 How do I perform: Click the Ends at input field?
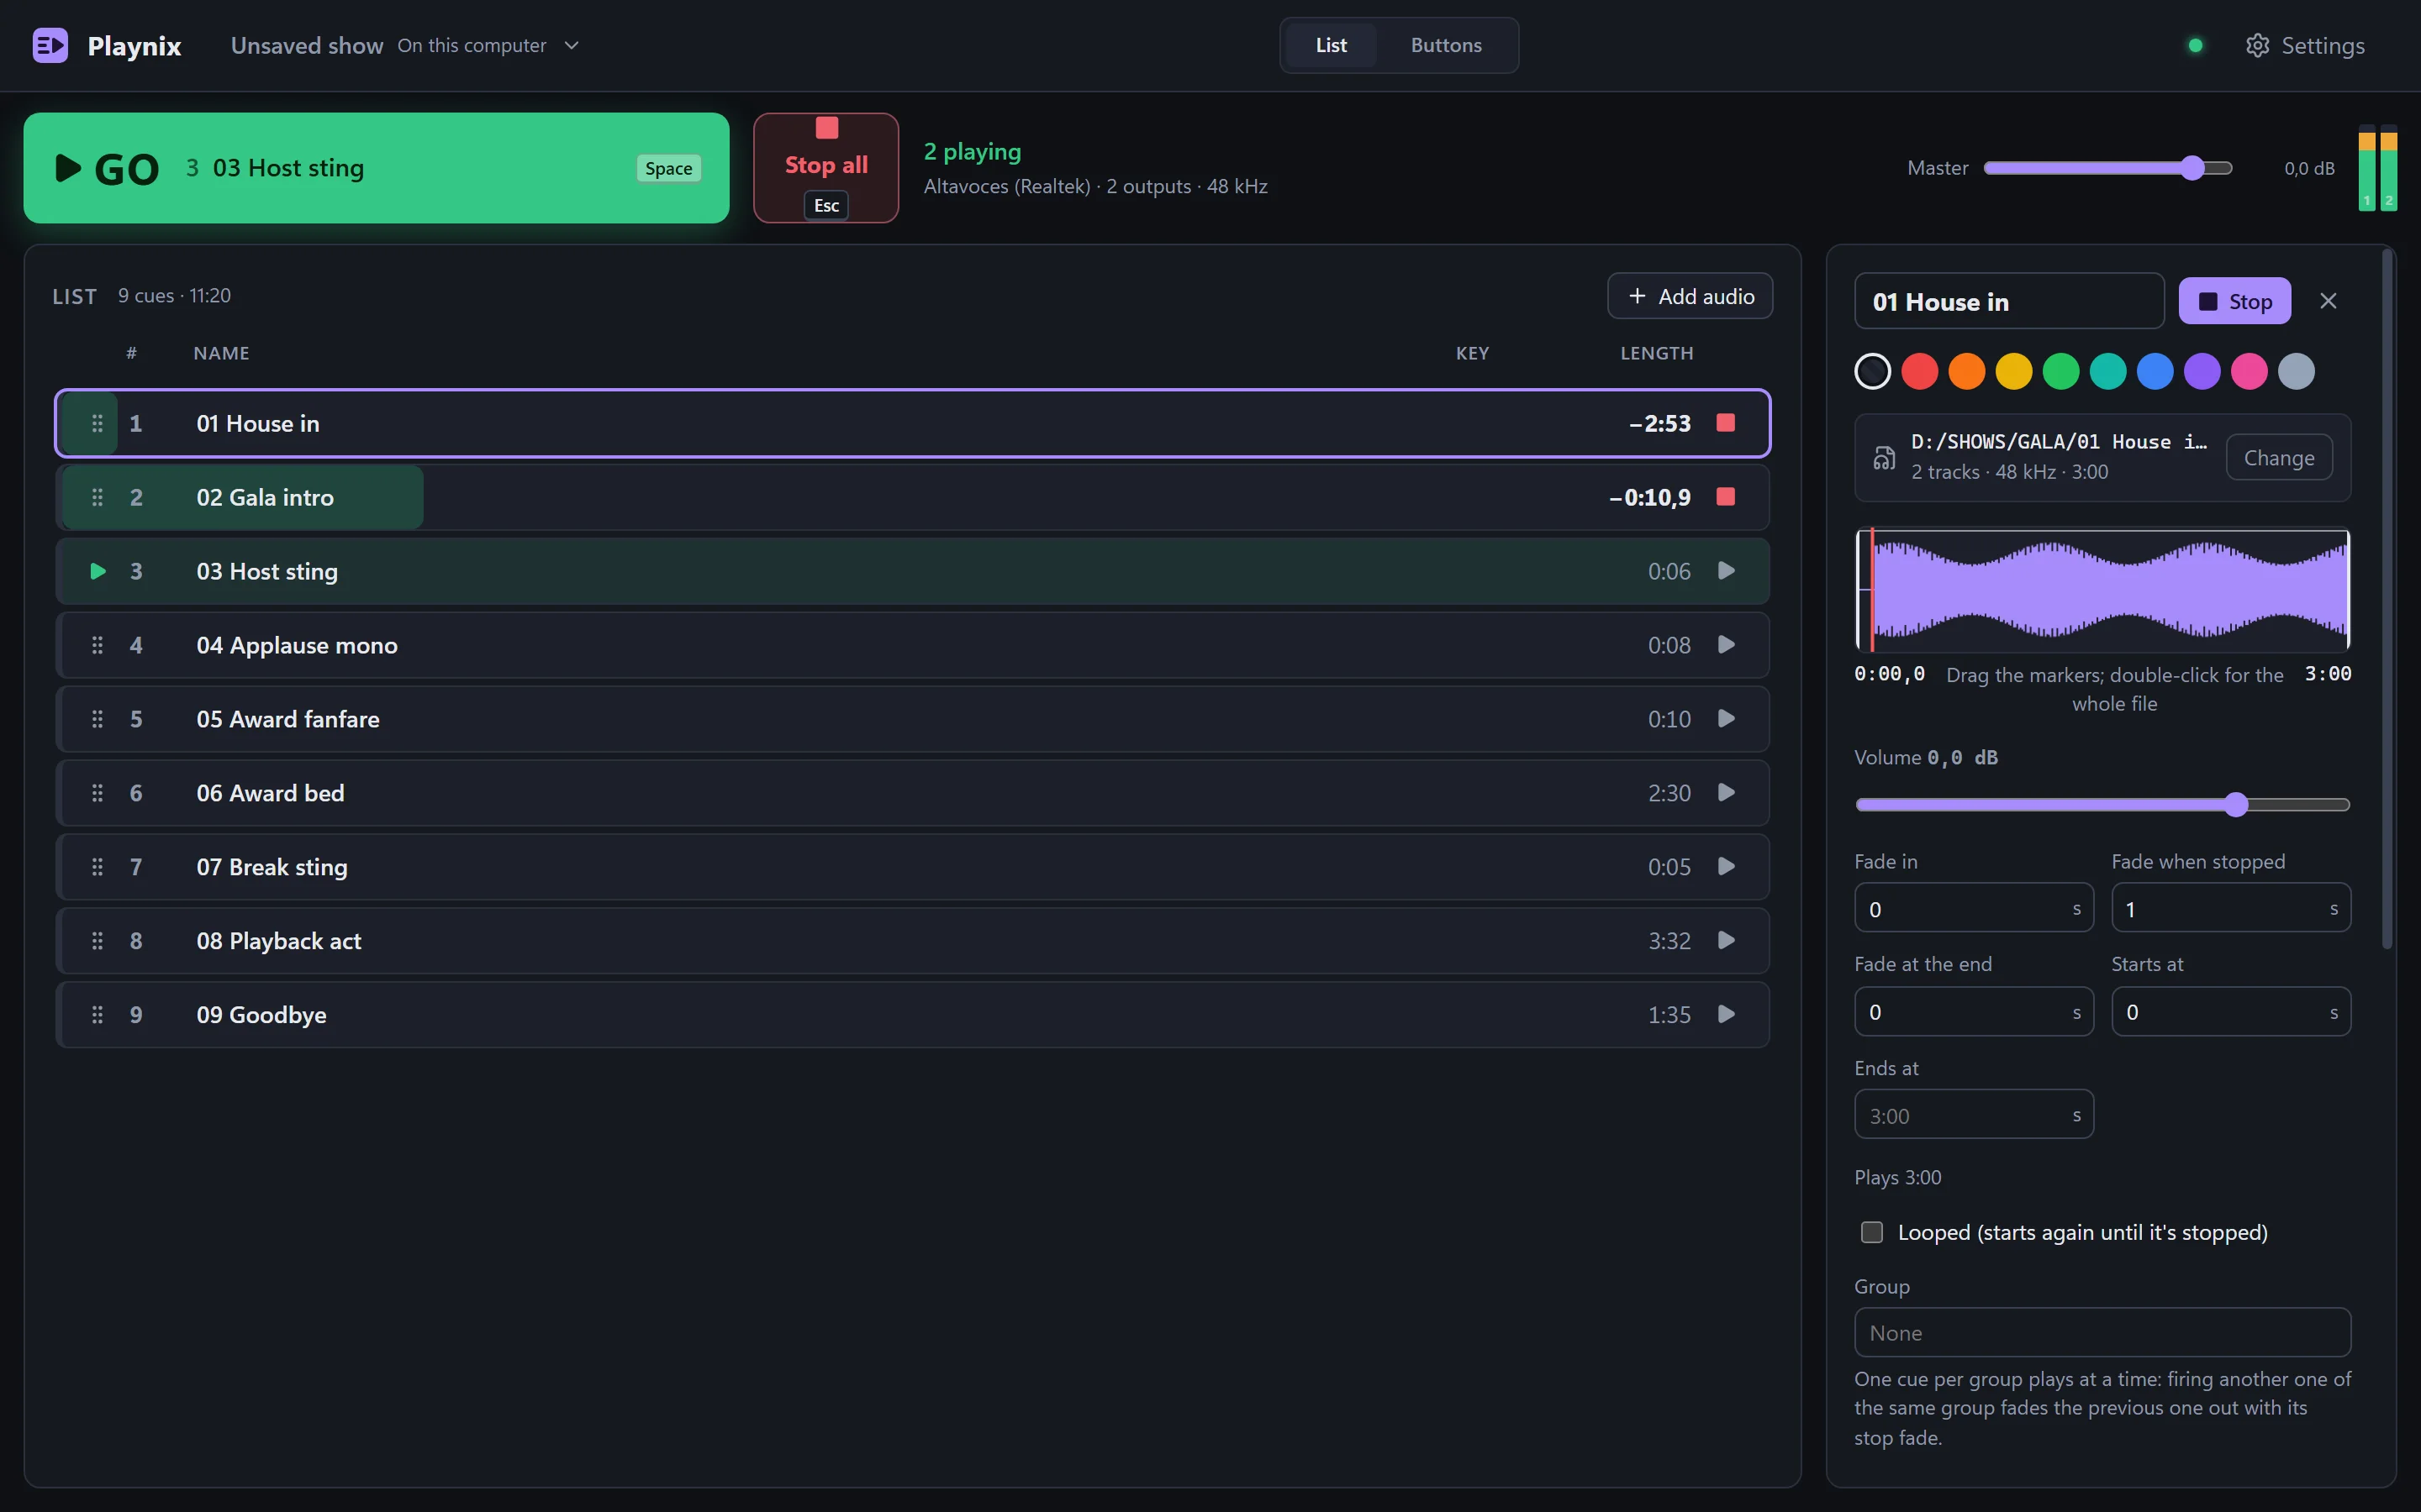(1973, 1115)
